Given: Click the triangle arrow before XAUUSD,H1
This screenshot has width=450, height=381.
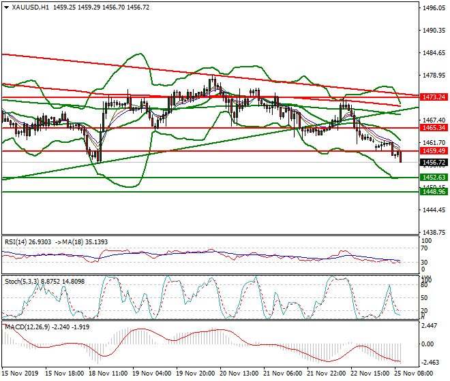Looking at the screenshot, I should pyautogui.click(x=6, y=7).
